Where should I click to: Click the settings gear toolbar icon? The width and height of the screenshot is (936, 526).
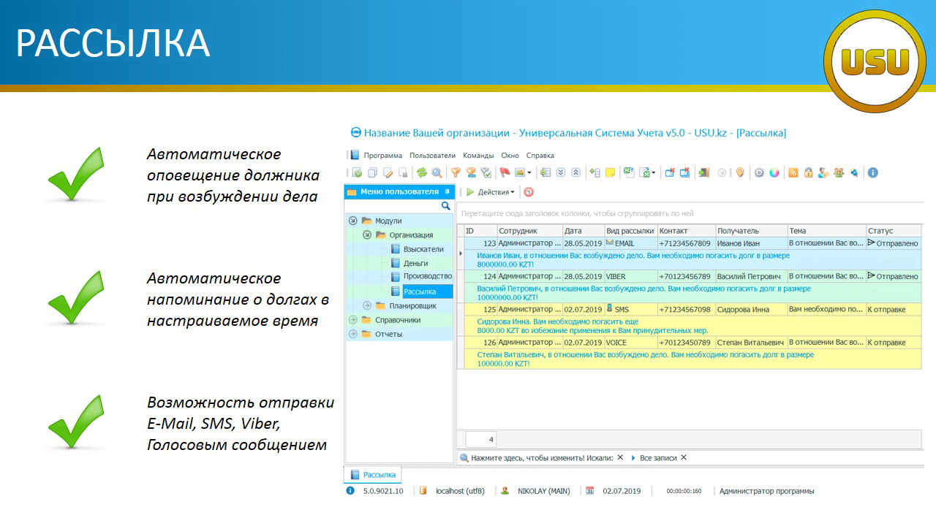click(x=759, y=172)
